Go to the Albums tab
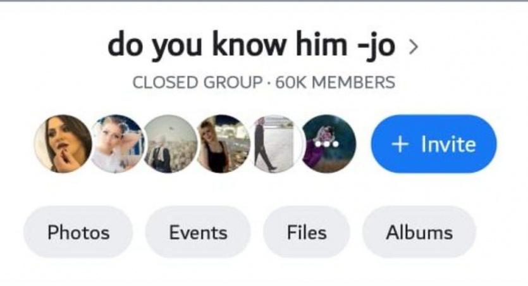 coord(419,232)
